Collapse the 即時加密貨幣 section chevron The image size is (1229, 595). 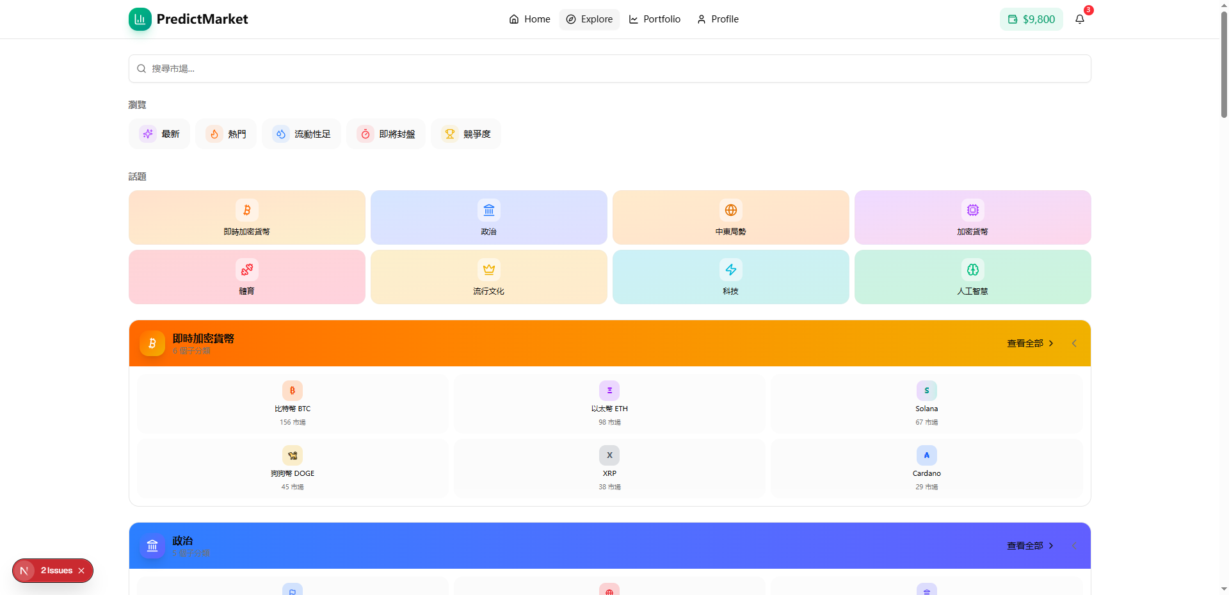click(1074, 343)
